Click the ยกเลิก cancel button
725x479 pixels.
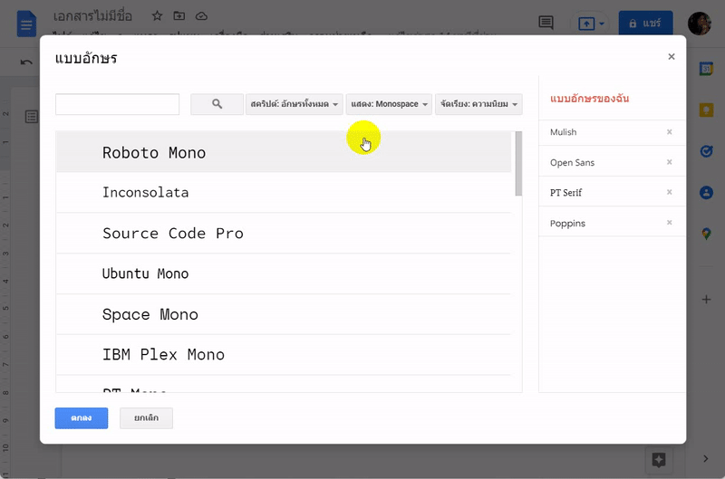point(146,417)
